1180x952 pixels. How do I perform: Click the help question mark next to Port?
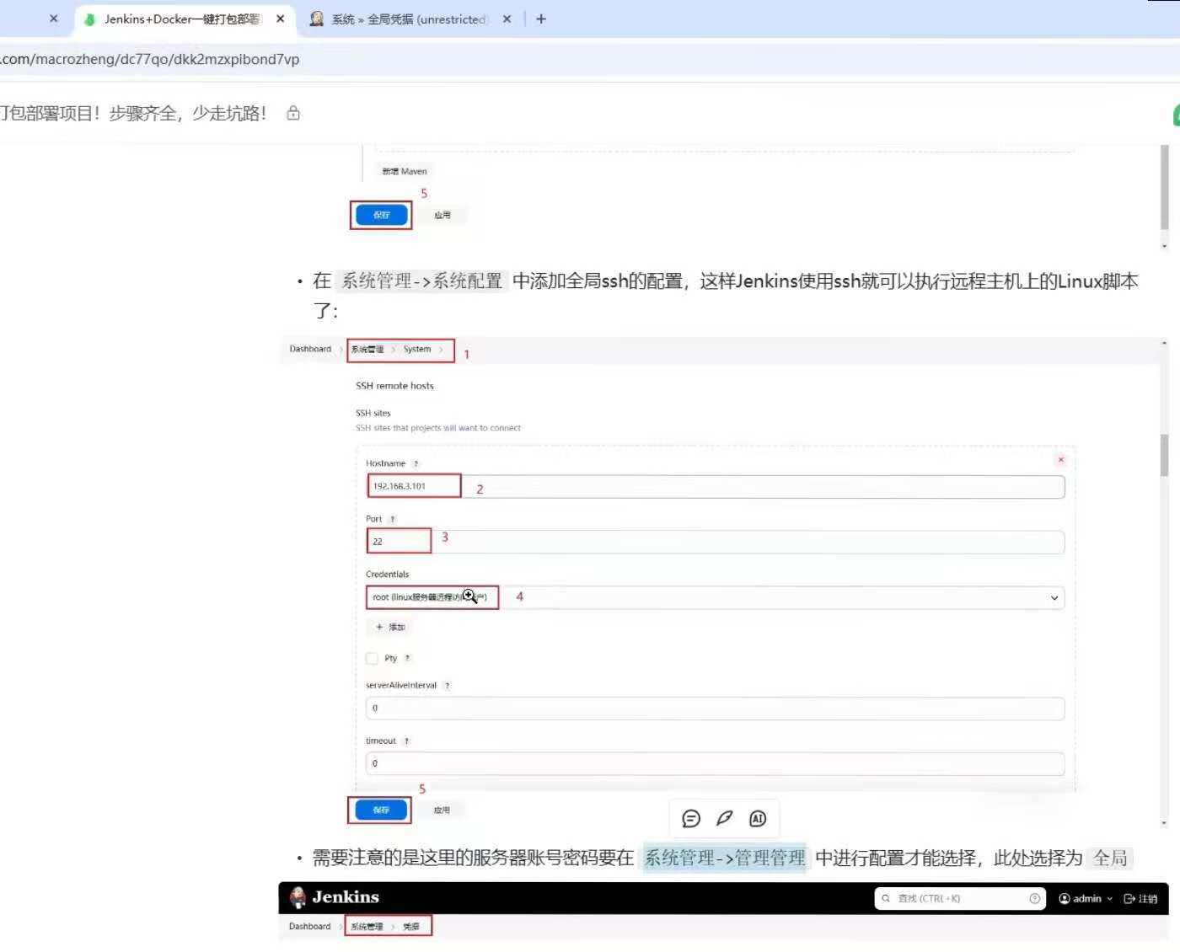[x=393, y=520]
